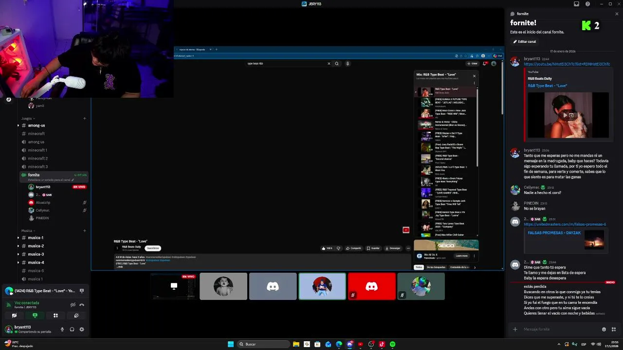Add a channel to the Juegos category
The image size is (623, 350).
click(x=85, y=118)
